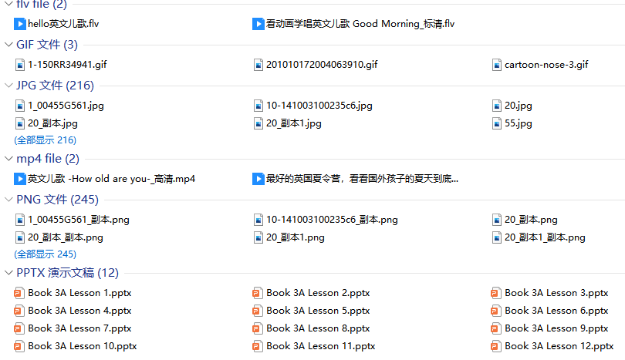Select 20101017200406​3910.gif file name
Image resolution: width=625 pixels, height=360 pixels.
click(x=322, y=65)
